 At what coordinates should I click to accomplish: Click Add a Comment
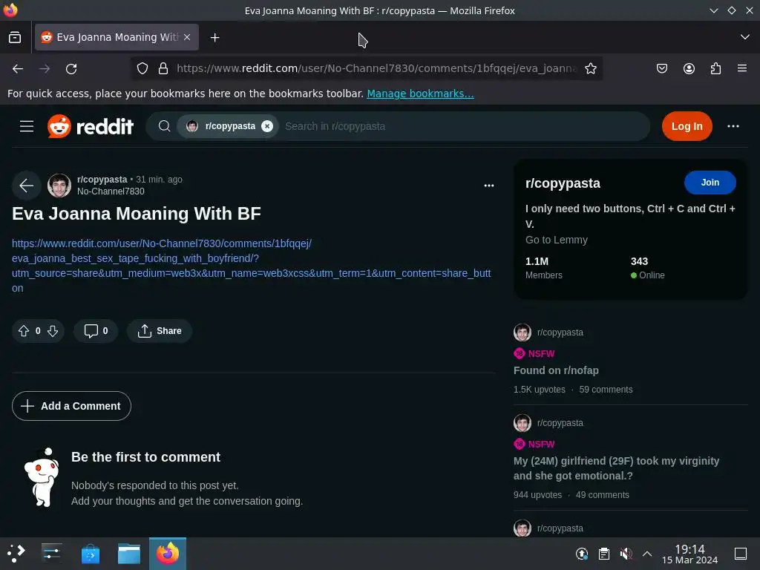click(71, 406)
